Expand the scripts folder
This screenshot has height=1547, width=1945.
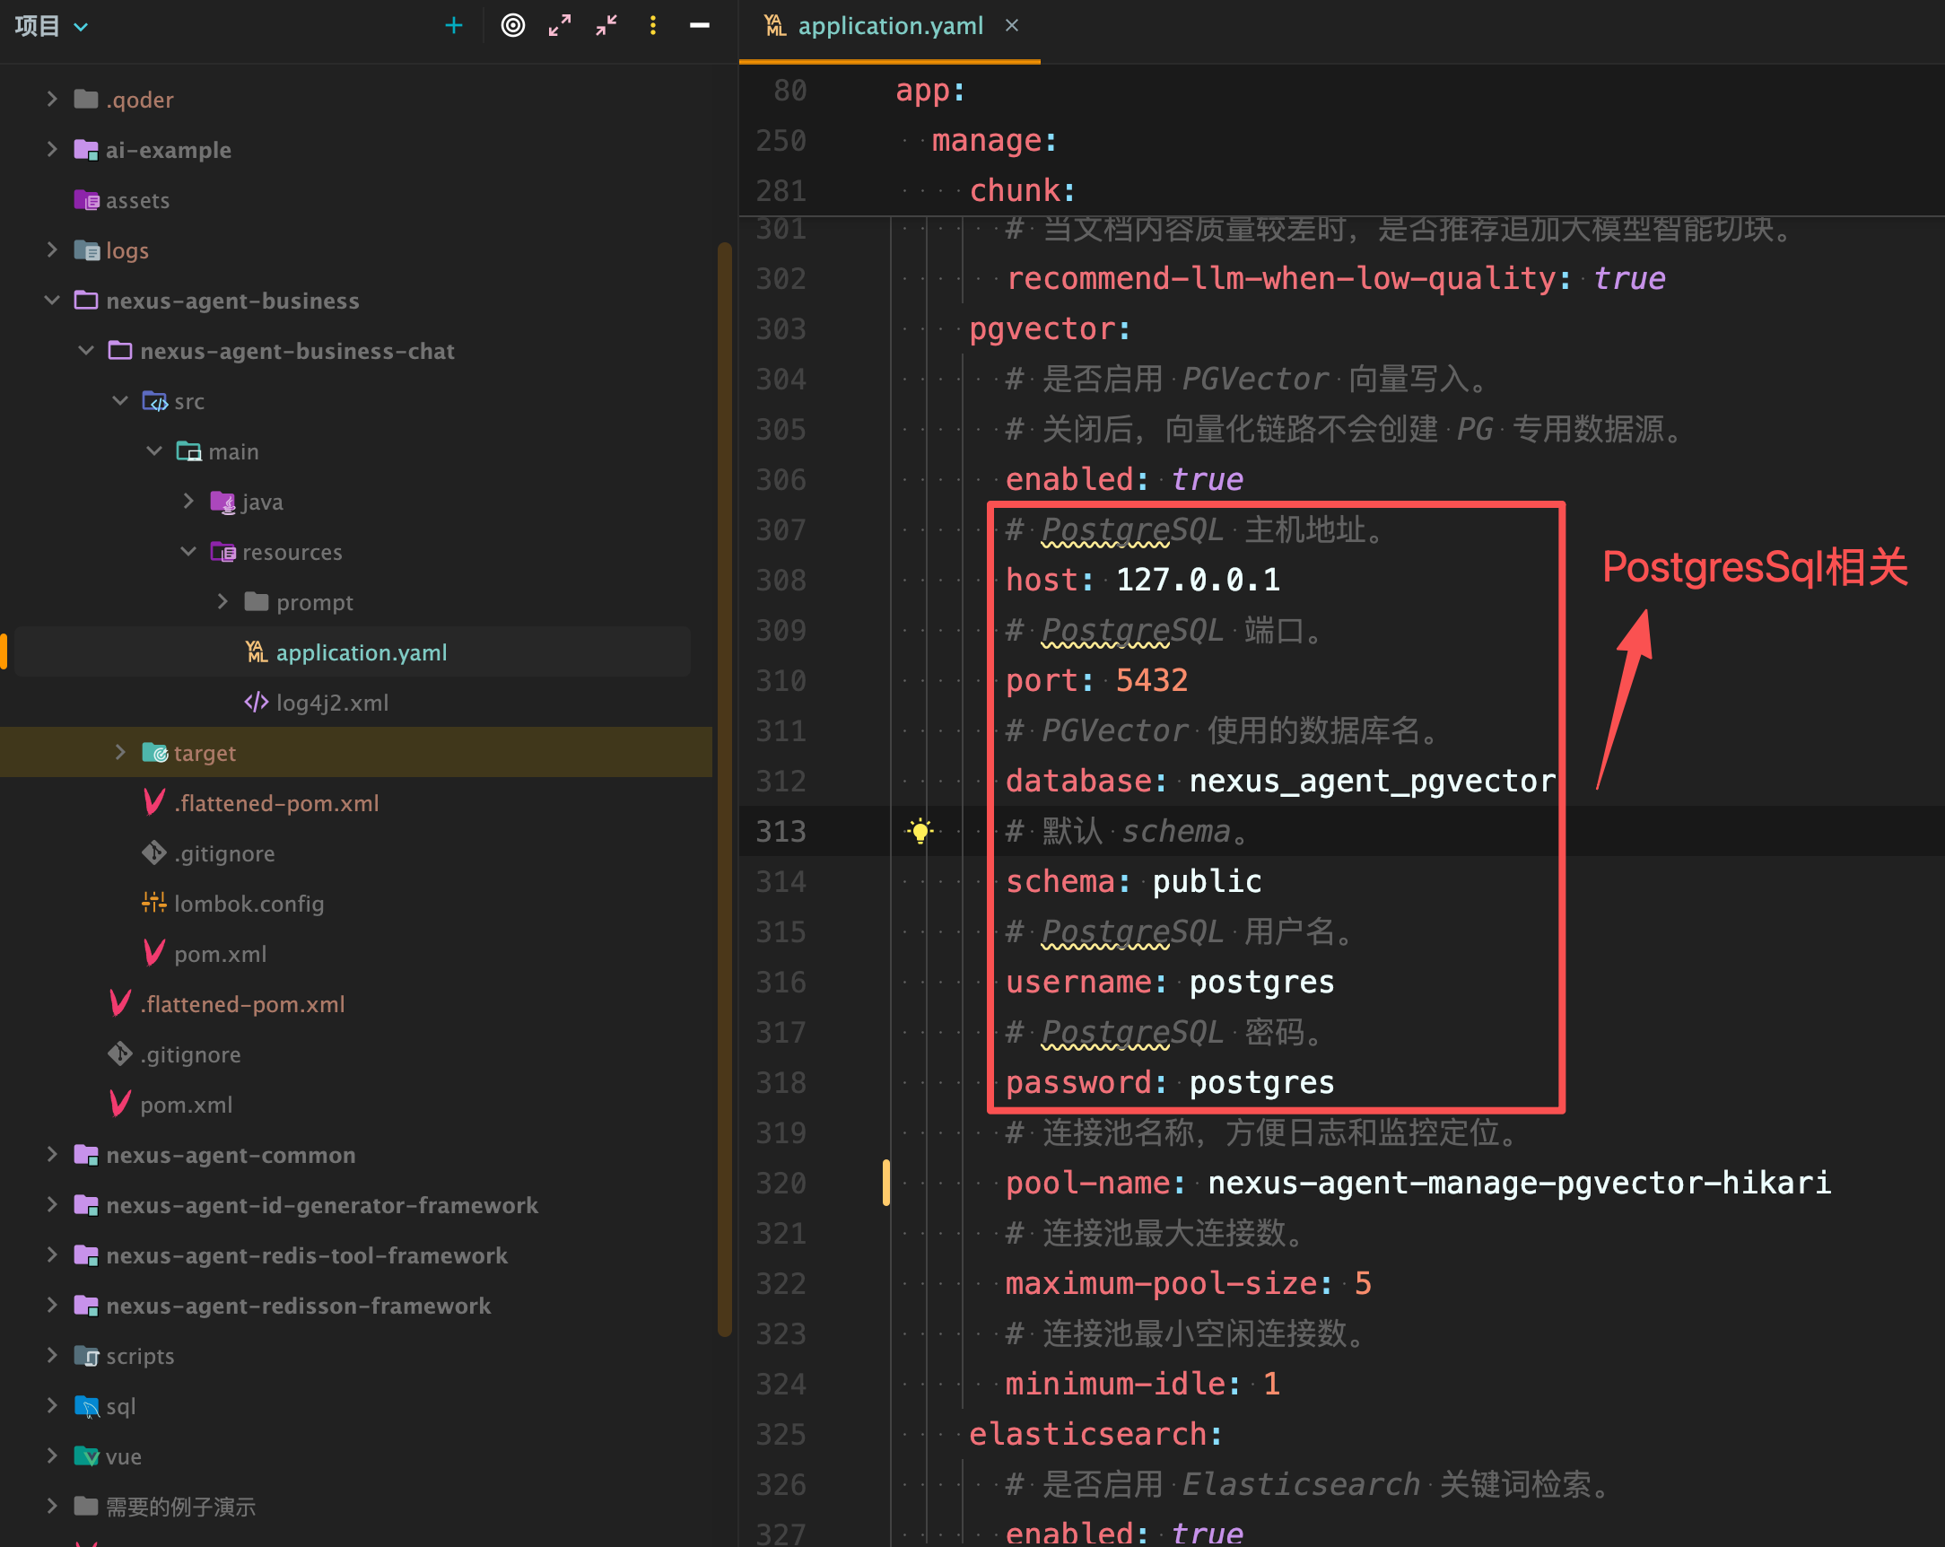pos(51,1355)
